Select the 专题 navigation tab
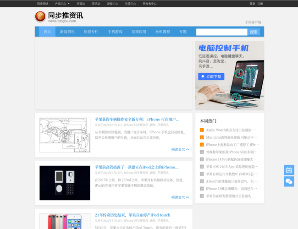298x229 pixels. click(183, 32)
